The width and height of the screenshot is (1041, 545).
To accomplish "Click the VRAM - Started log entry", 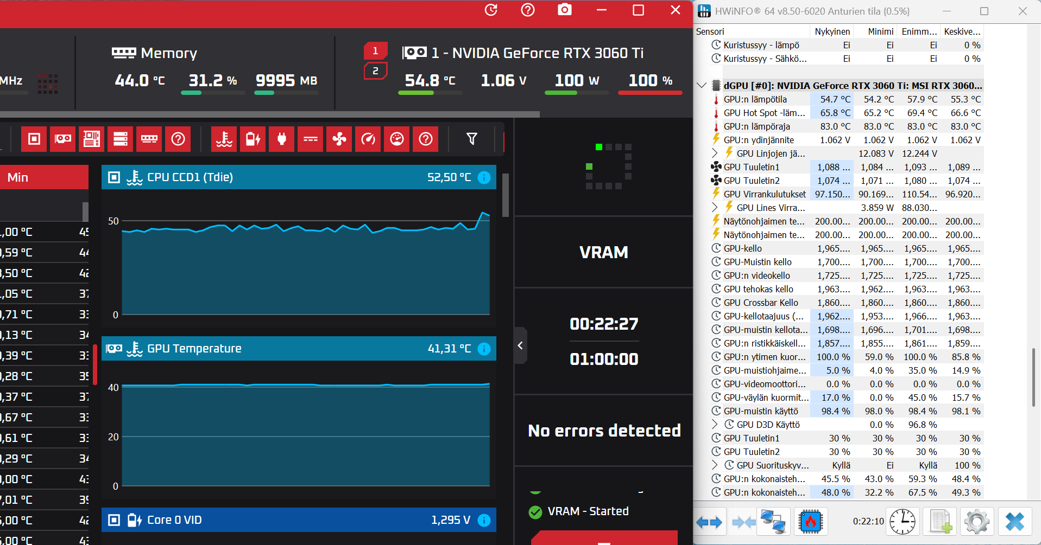I will pyautogui.click(x=579, y=511).
